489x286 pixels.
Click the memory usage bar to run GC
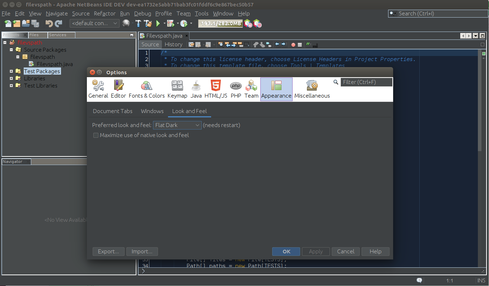pos(220,24)
